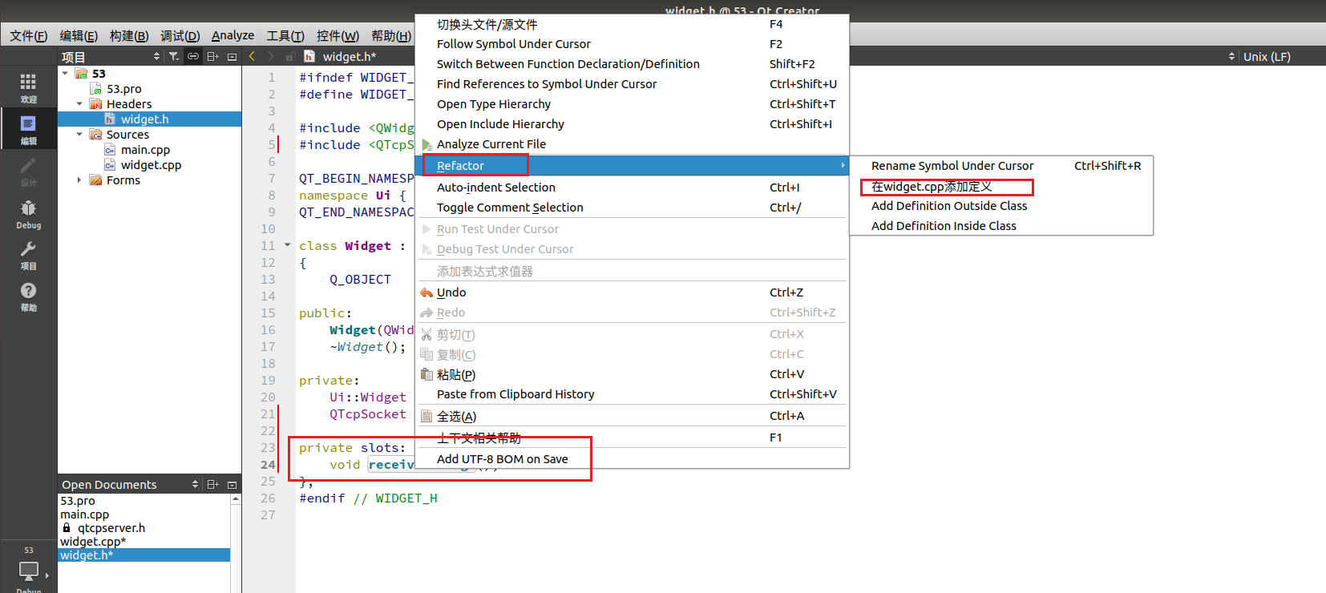Open the 文件(F) menu
1326x593 pixels.
point(28,35)
